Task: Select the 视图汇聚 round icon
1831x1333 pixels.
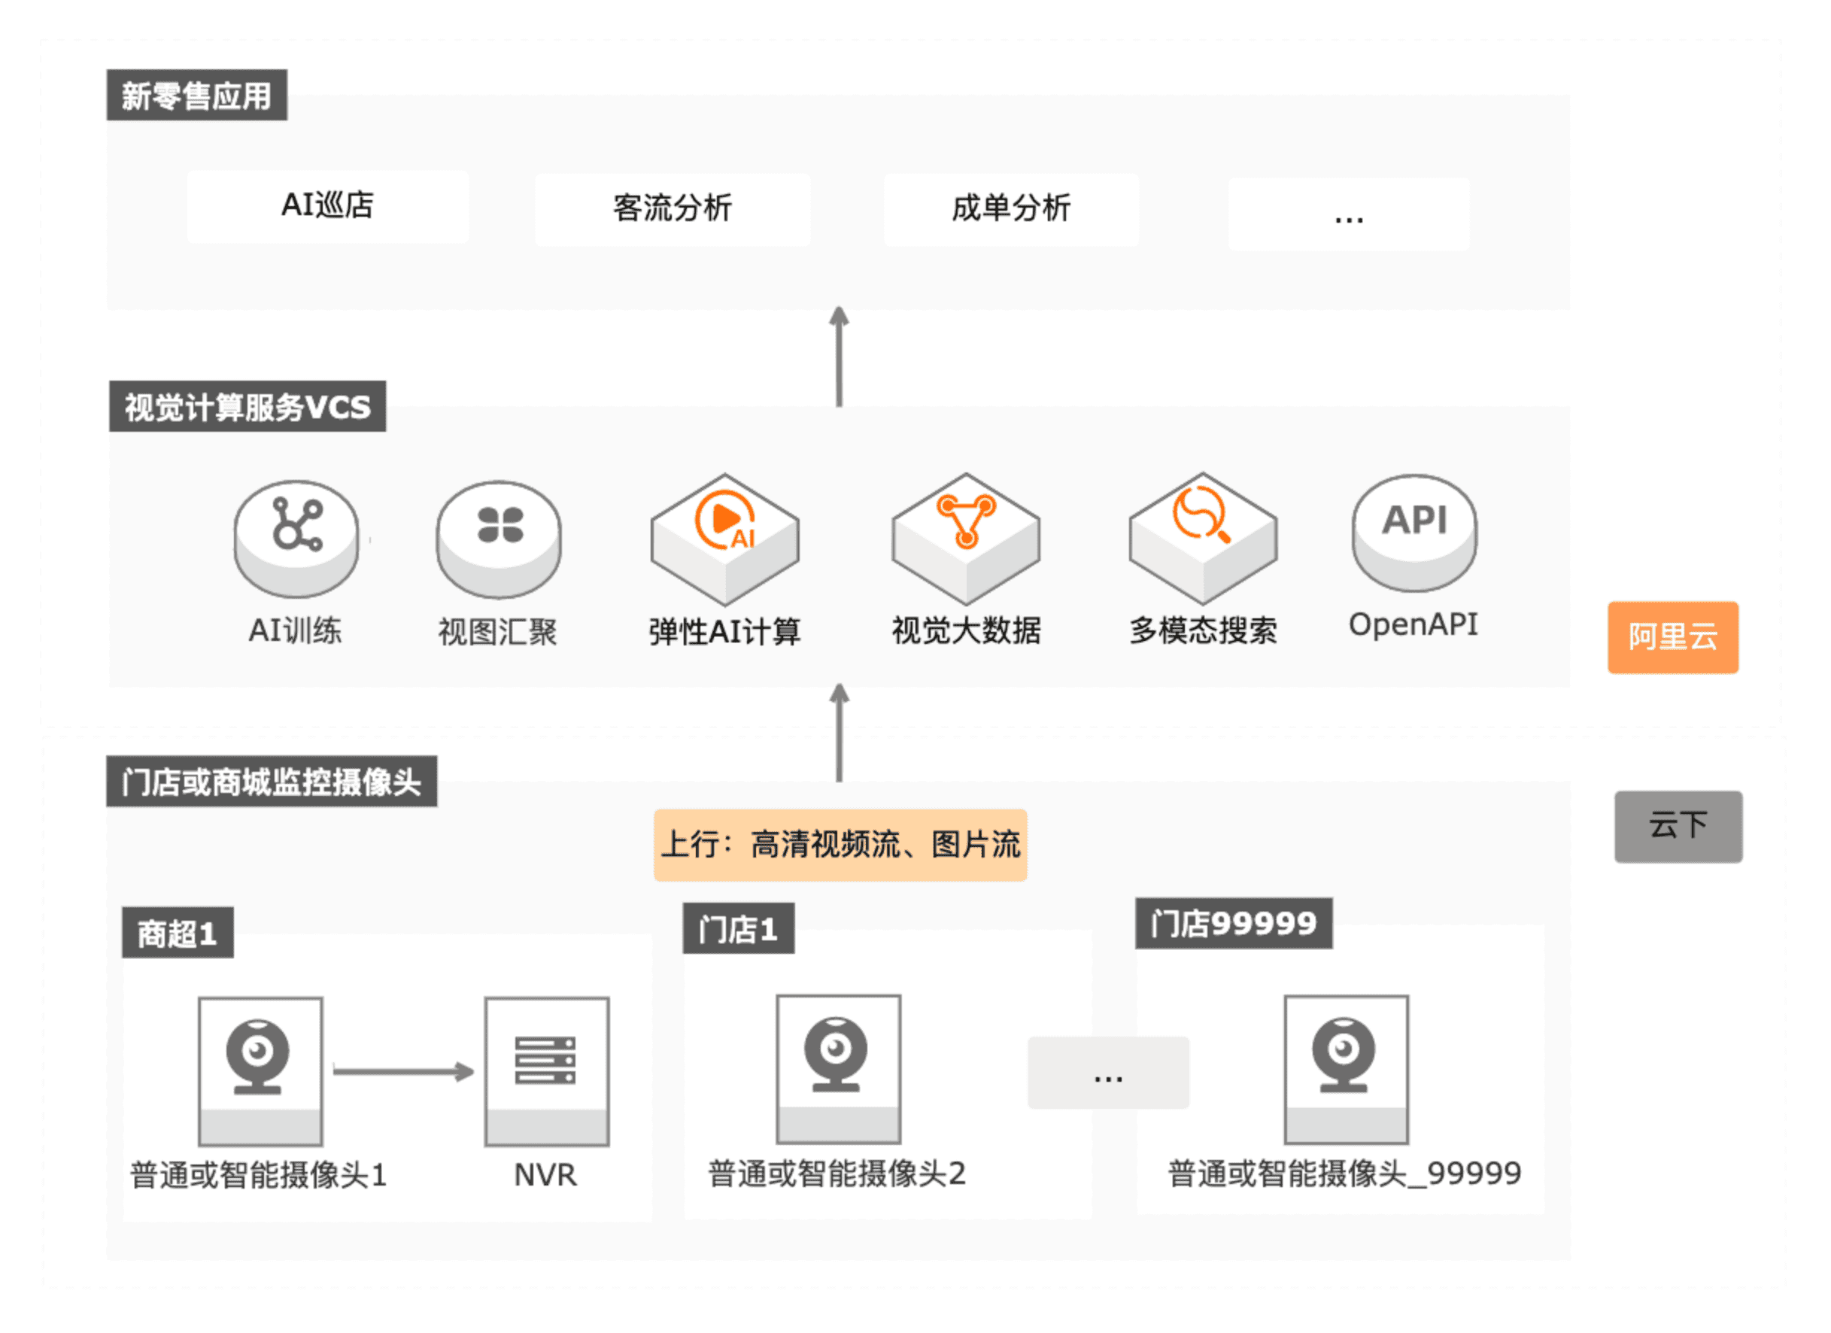Action: point(498,539)
